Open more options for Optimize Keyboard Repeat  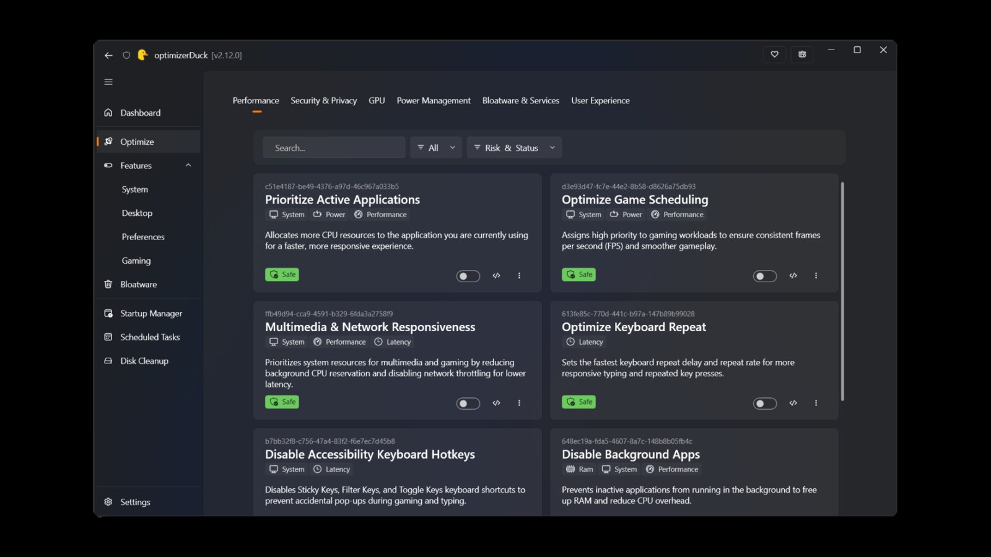[816, 403]
